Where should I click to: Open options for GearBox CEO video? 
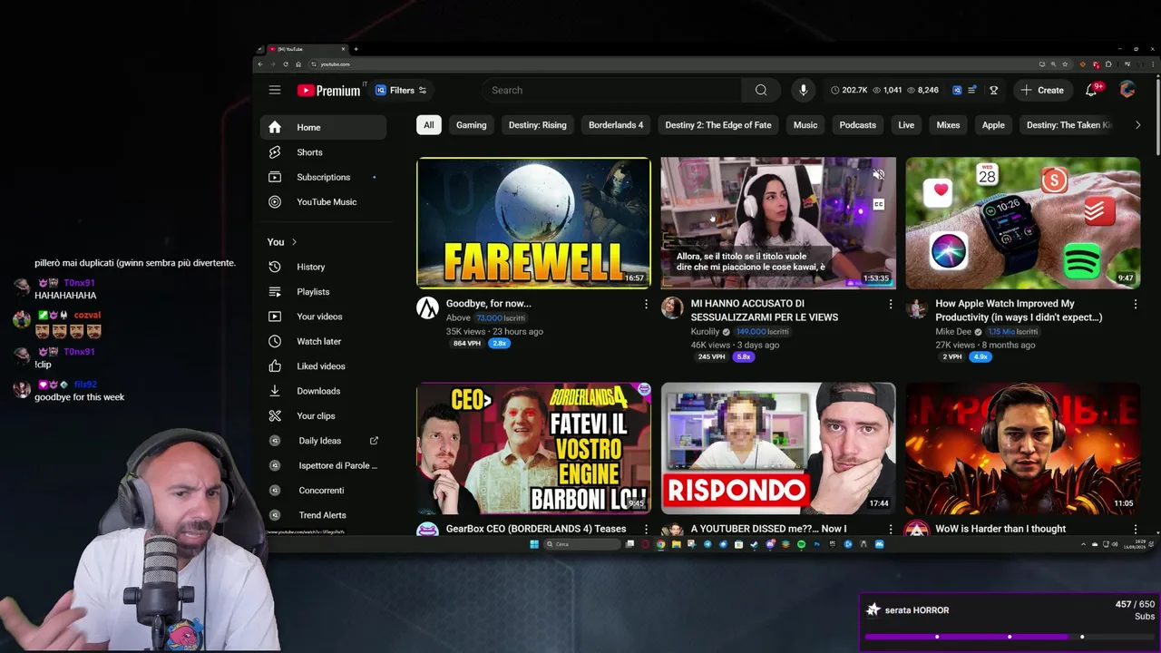[646, 529]
